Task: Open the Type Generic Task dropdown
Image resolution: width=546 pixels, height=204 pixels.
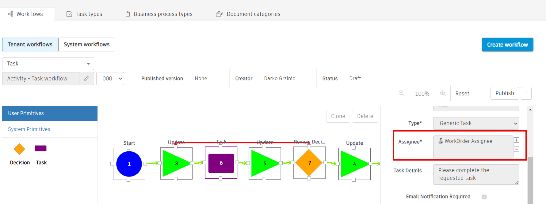Action: [x=476, y=123]
